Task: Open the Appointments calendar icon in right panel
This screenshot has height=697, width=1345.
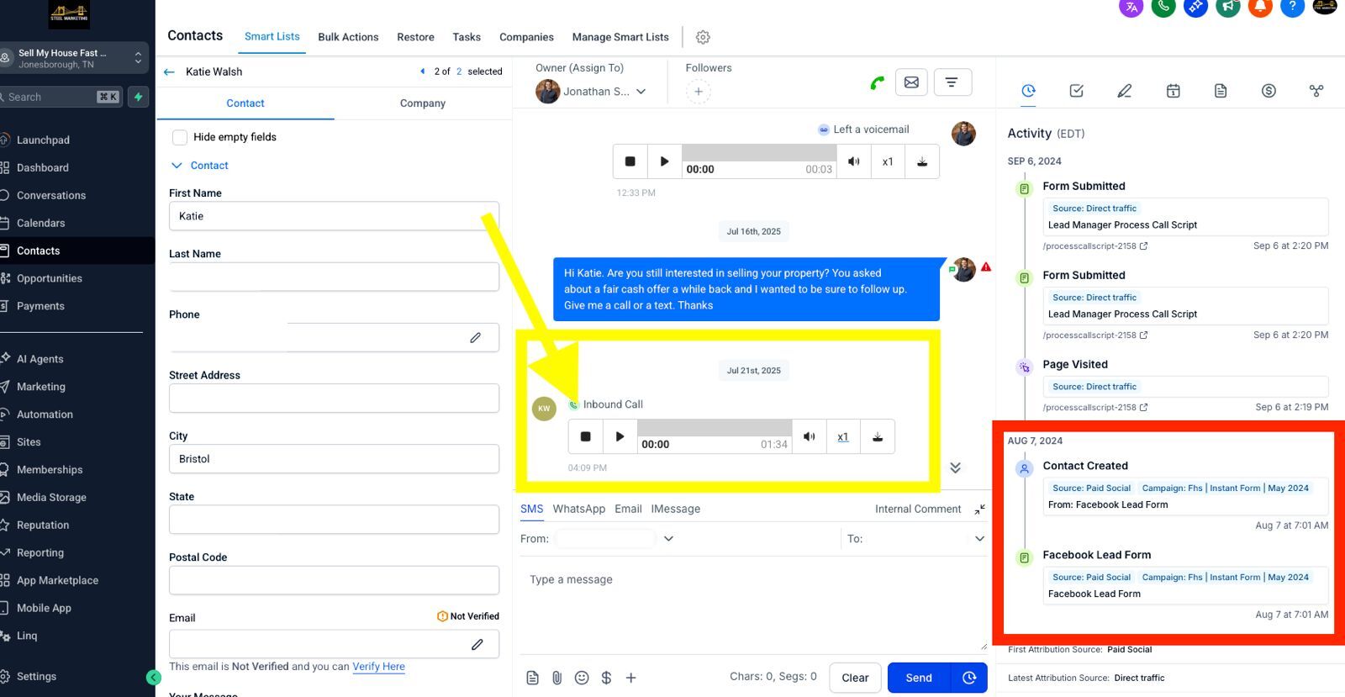Action: pyautogui.click(x=1173, y=91)
